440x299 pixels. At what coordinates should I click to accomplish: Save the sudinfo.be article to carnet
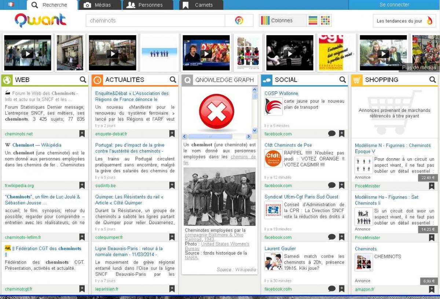(172, 185)
